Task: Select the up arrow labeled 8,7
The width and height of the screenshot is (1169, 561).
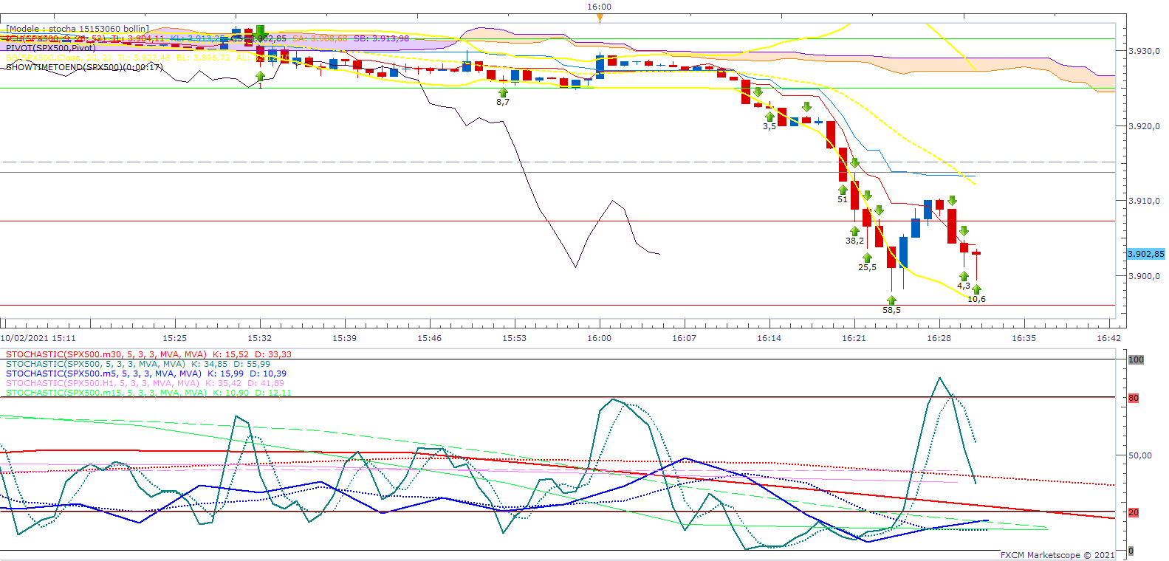Action: pos(503,93)
